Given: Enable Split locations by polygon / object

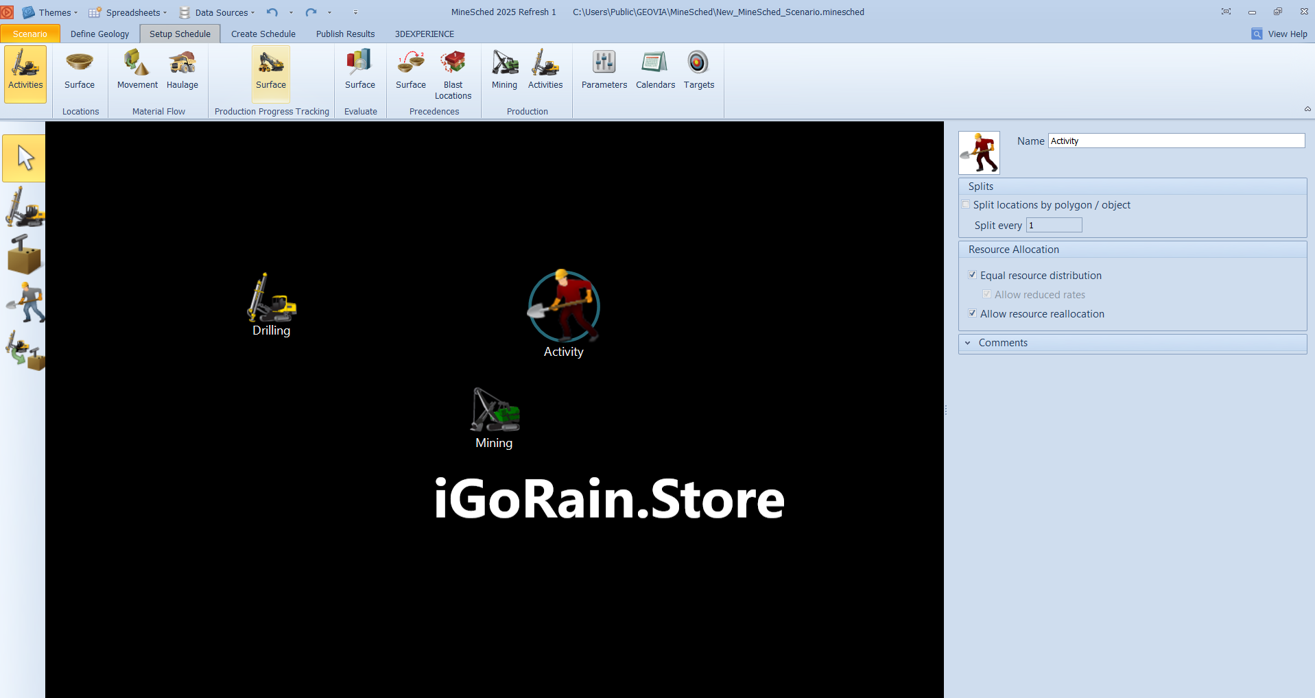Looking at the screenshot, I should 966,204.
